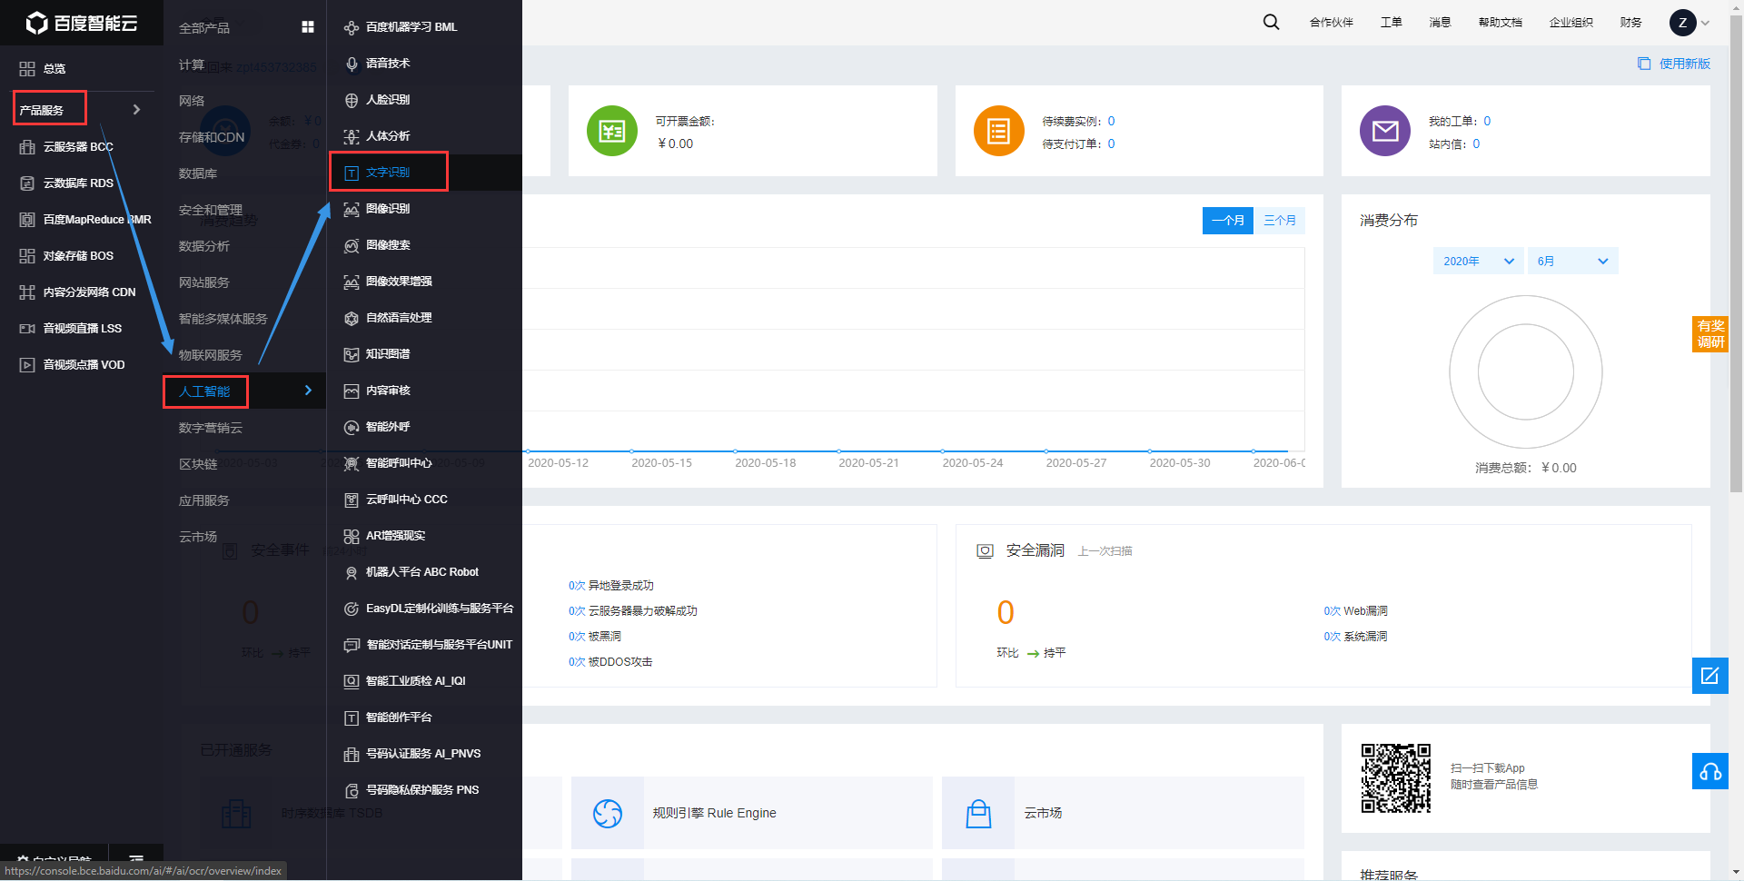Screen dimensions: 1744x881
Task: Click the search magnifier icon in top bar
Action: [1271, 22]
